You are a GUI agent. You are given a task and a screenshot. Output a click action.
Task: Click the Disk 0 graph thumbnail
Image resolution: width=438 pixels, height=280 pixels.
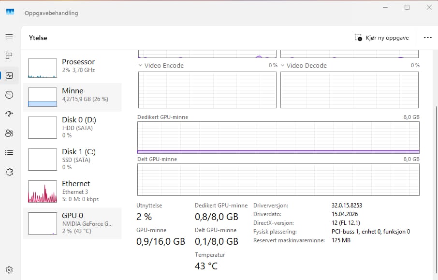click(x=43, y=127)
